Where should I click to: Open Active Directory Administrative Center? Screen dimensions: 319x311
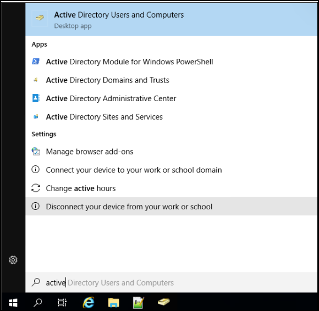pyautogui.click(x=171, y=98)
